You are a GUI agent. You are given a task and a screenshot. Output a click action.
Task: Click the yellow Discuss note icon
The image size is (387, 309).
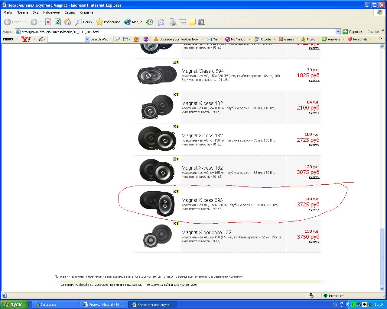[x=192, y=22]
